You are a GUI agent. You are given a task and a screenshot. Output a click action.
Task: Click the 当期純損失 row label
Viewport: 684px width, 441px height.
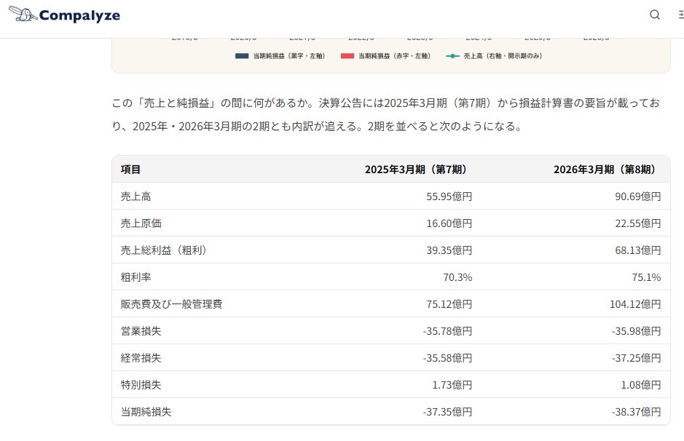tap(146, 412)
